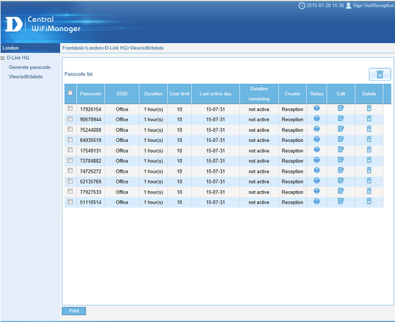Collapse the D-Link HQ tree node
This screenshot has width=395, height=322.
[3, 58]
